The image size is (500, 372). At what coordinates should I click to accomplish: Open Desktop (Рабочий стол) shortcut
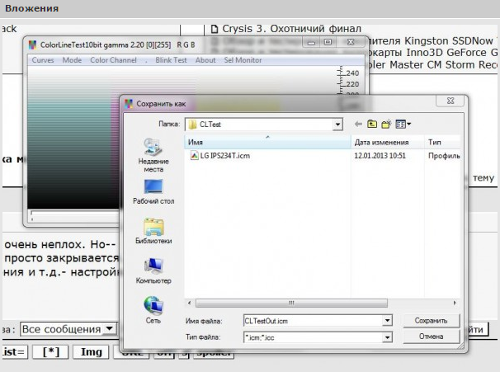point(153,192)
